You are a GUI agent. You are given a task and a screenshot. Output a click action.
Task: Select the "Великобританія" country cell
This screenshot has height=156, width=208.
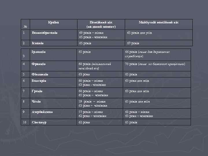pyautogui.click(x=44, y=33)
